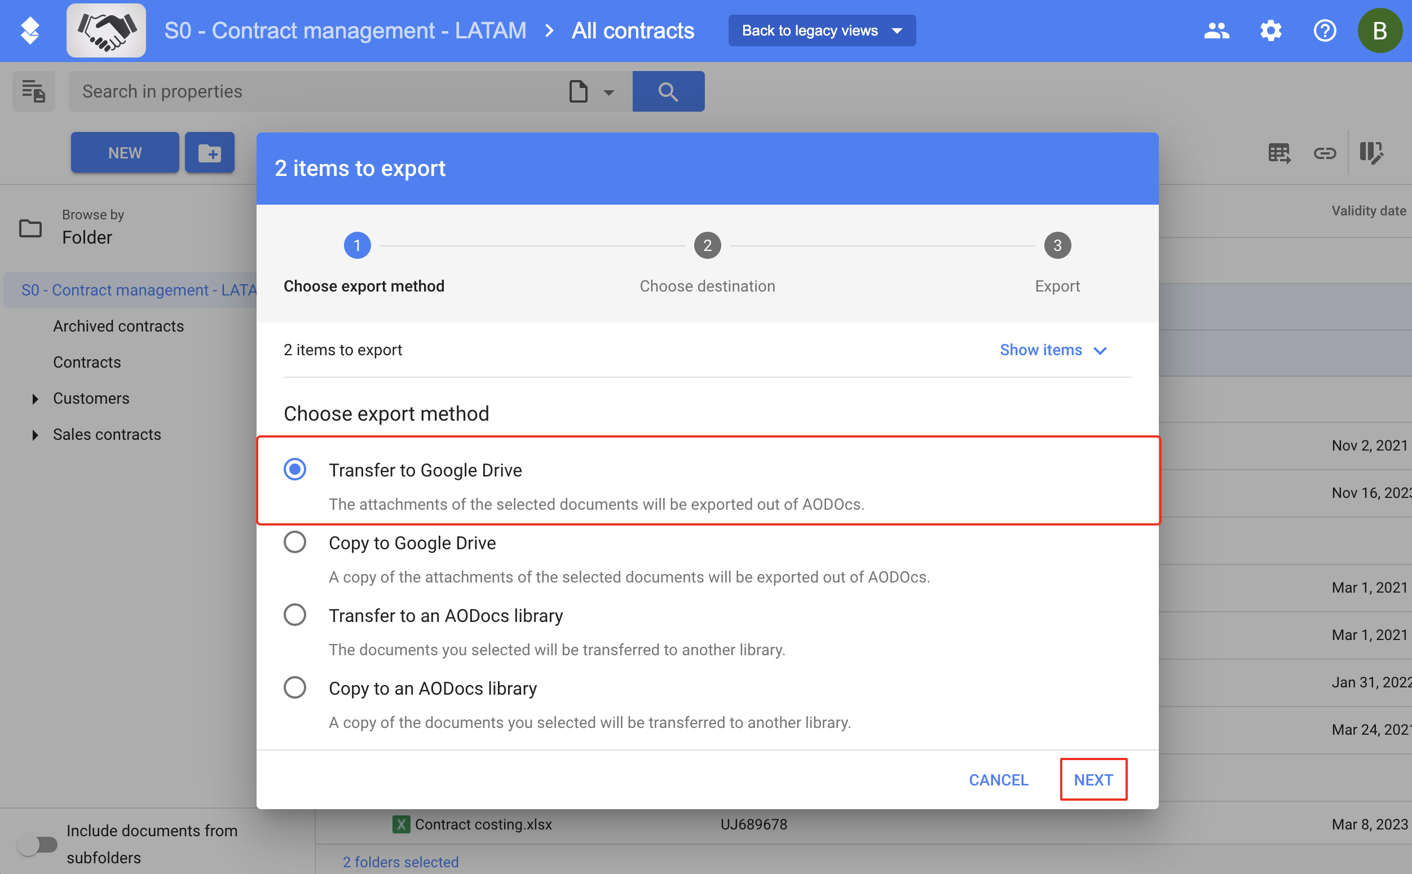Viewport: 1412px width, 874px height.
Task: Expand the Customers folder
Action: [x=36, y=398]
